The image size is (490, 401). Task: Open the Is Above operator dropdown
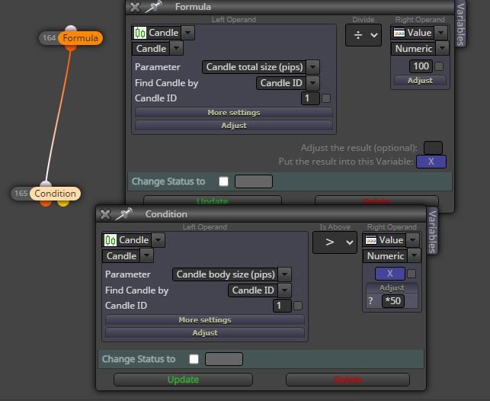click(x=335, y=242)
